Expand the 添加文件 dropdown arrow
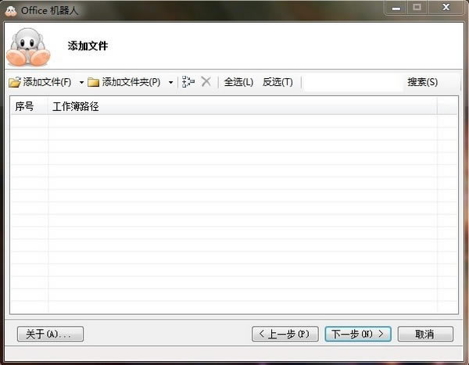The width and height of the screenshot is (469, 365). (81, 82)
